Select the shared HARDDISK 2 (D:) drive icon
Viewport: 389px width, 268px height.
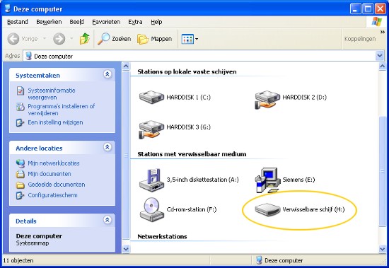tap(267, 100)
